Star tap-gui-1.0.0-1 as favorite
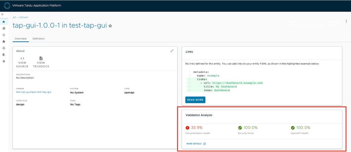Screen dimensions: 351x152 click(110, 26)
